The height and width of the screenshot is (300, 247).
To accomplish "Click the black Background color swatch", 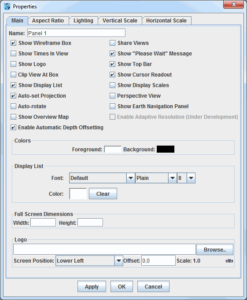I will pos(166,149).
